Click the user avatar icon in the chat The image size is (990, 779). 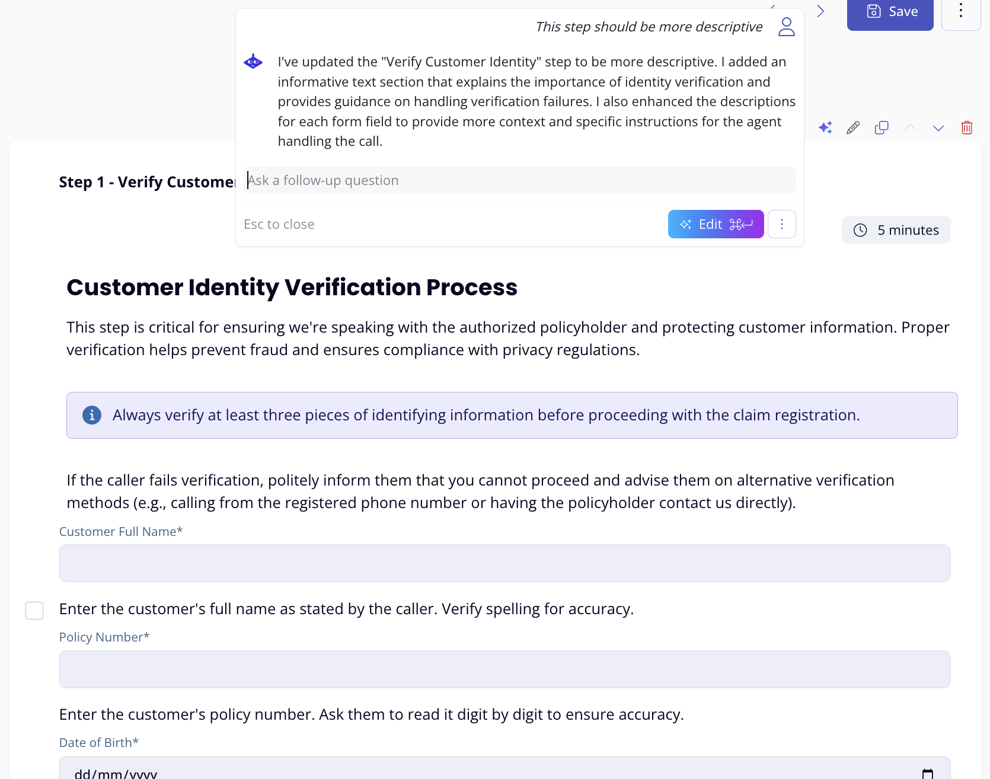786,27
